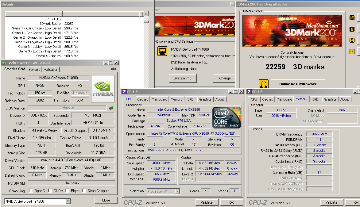360x207 pixels.
Task: Click the System Info button in 3DMark
Action: click(x=183, y=78)
